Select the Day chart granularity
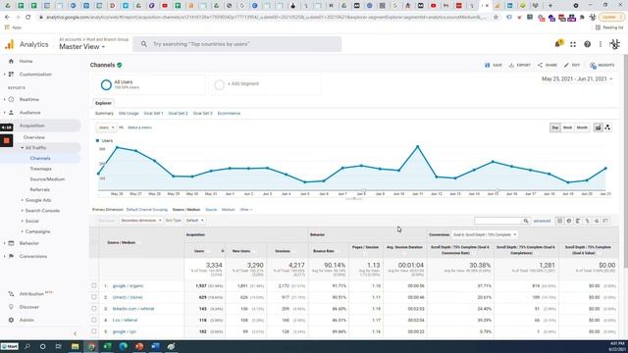Image resolution: width=628 pixels, height=353 pixels. point(555,127)
